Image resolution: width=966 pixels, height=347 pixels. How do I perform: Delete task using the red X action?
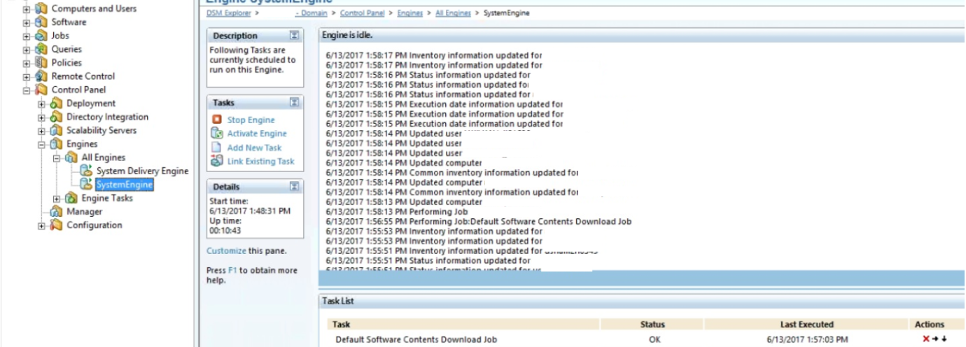(925, 339)
